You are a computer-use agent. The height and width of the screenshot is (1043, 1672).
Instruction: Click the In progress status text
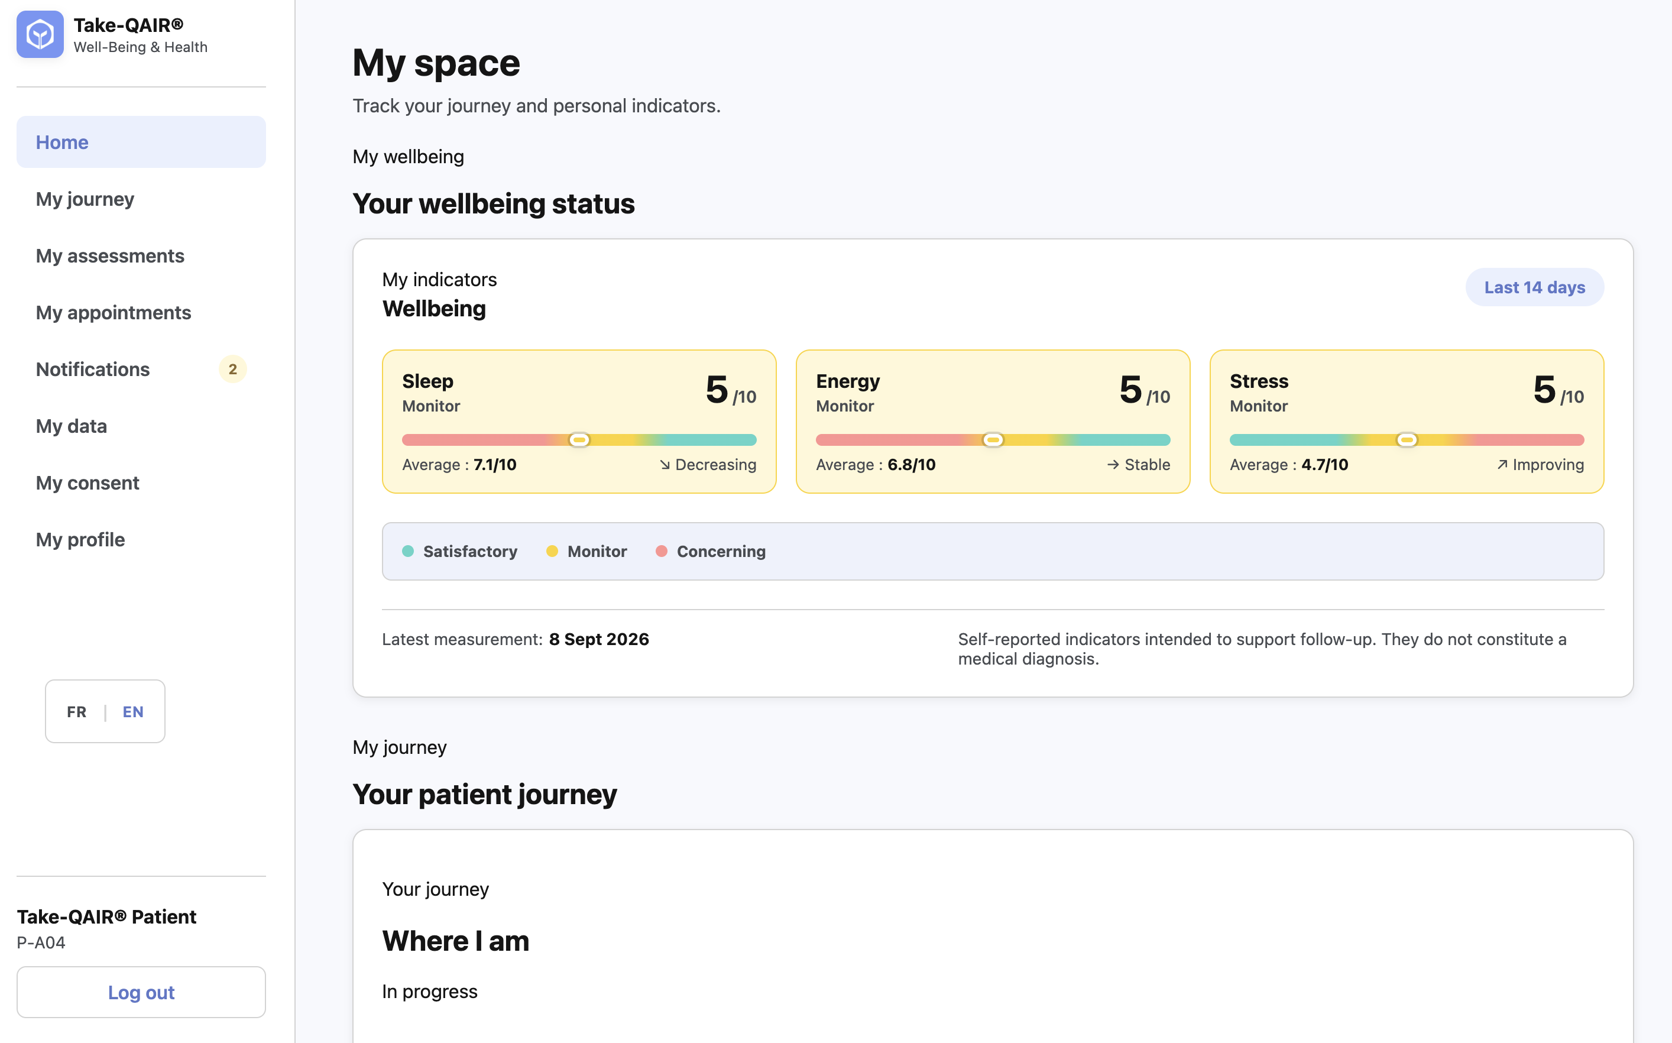(430, 991)
